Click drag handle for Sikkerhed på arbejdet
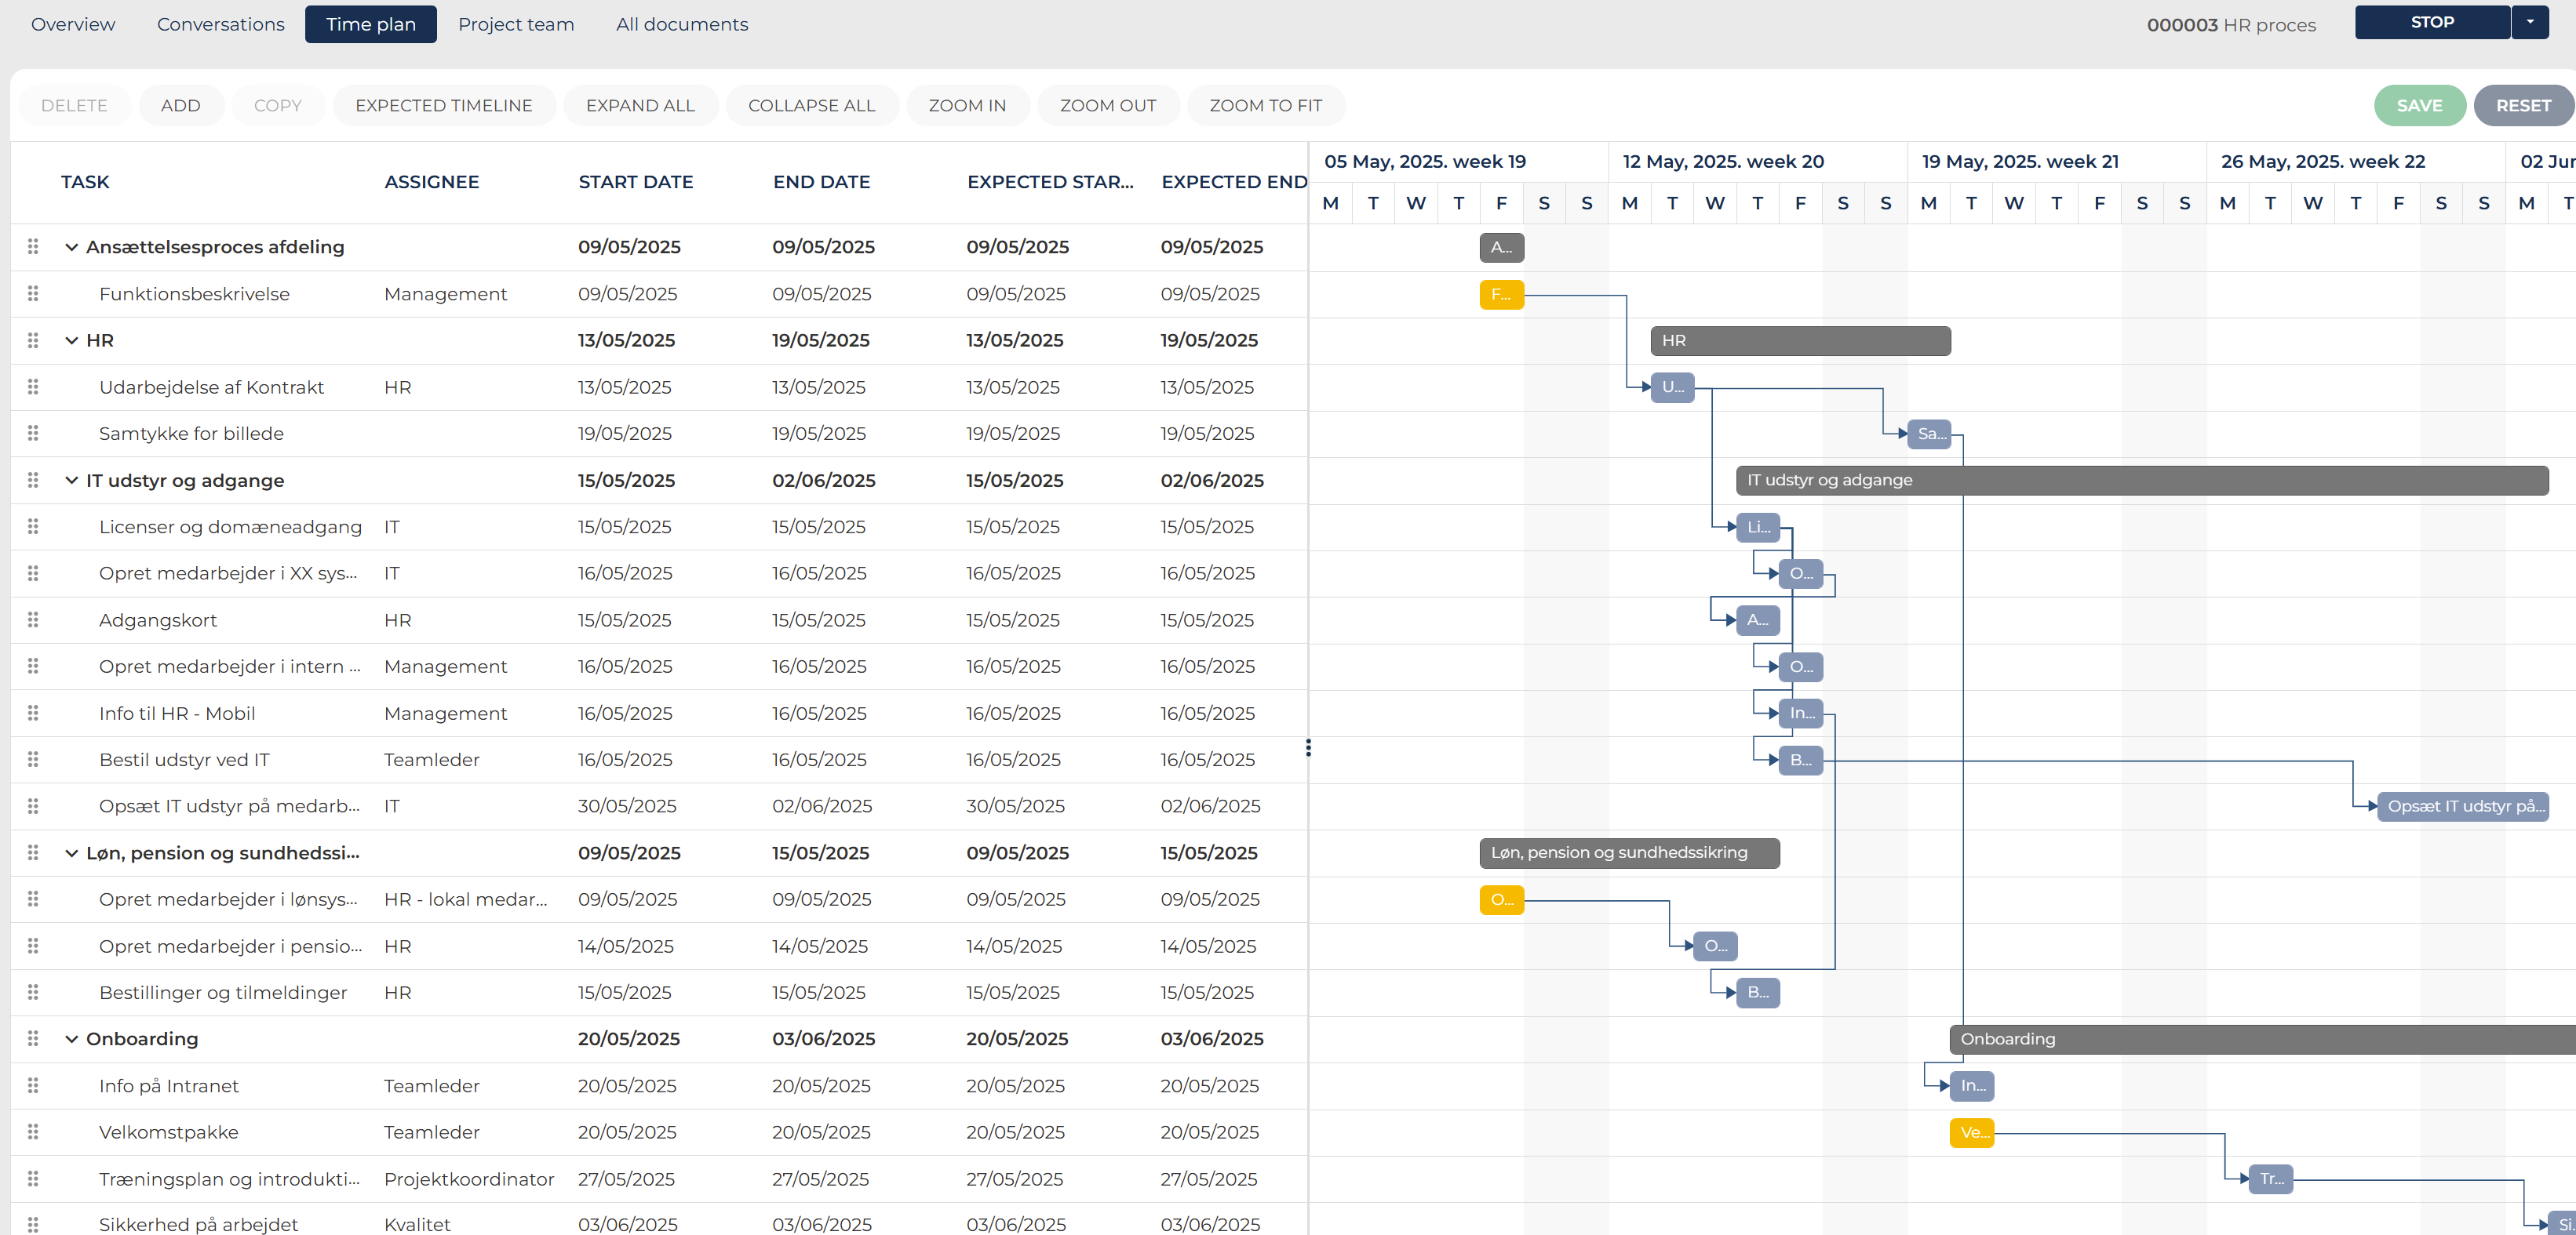 coord(33,1224)
